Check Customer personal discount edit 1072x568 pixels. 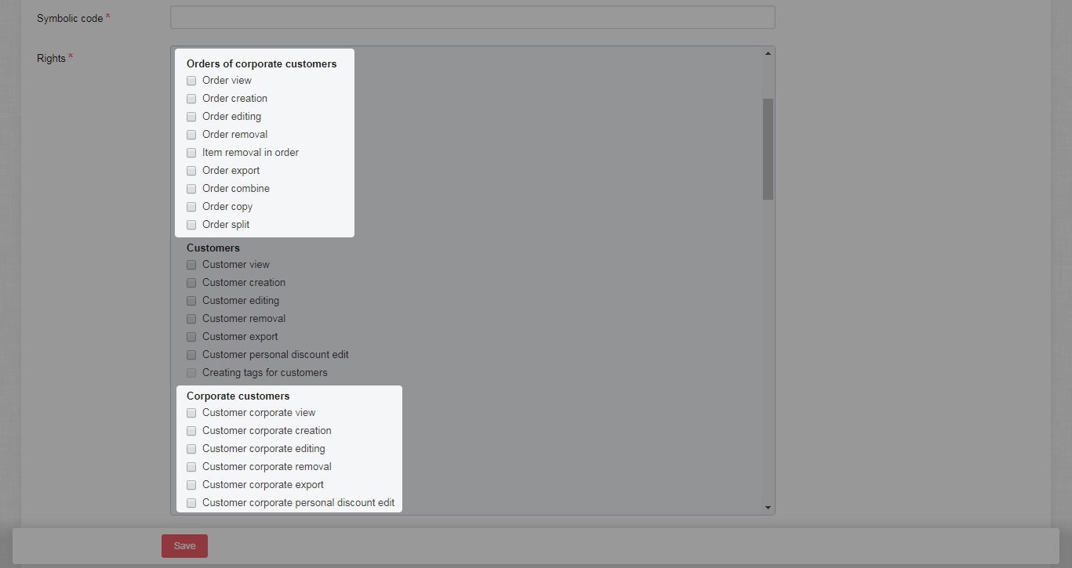[x=191, y=355]
